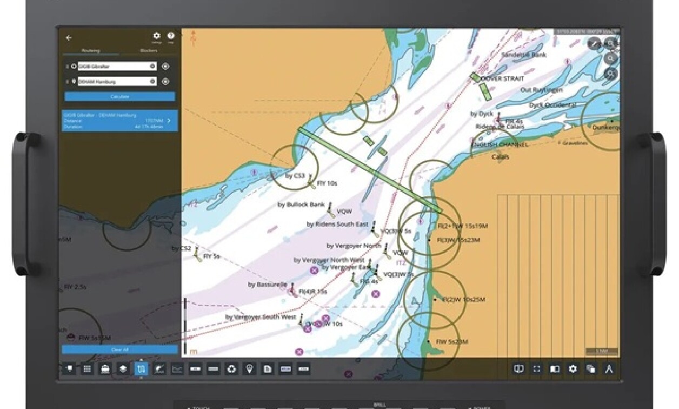Switch to the Routeing tab
The width and height of the screenshot is (679, 409).
[x=91, y=50]
